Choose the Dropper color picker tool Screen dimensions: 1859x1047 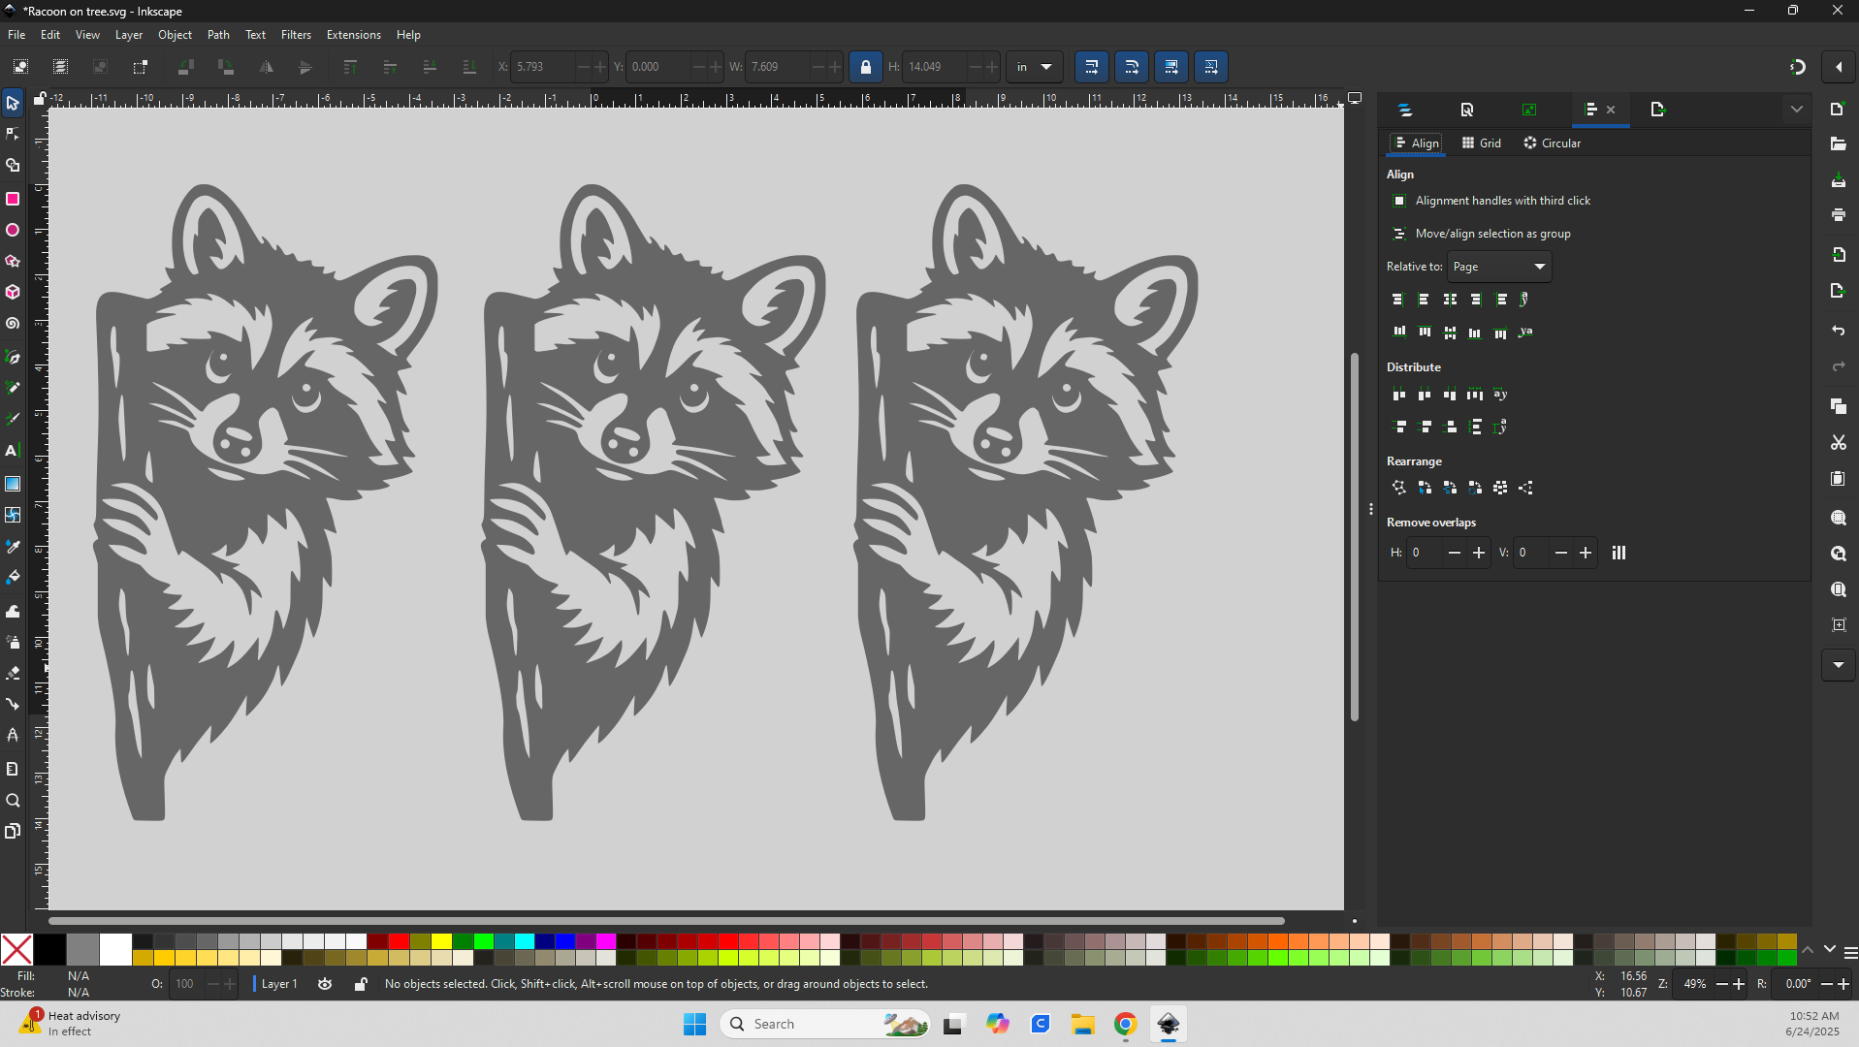tap(13, 547)
